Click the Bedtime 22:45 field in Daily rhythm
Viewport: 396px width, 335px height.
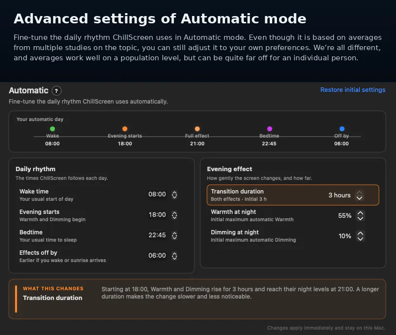click(x=157, y=235)
